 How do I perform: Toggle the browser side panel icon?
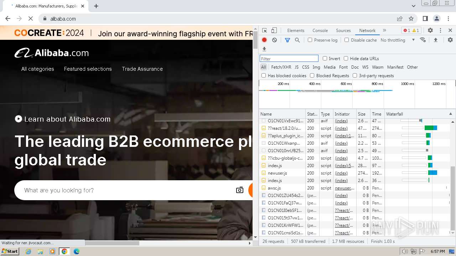(425, 18)
